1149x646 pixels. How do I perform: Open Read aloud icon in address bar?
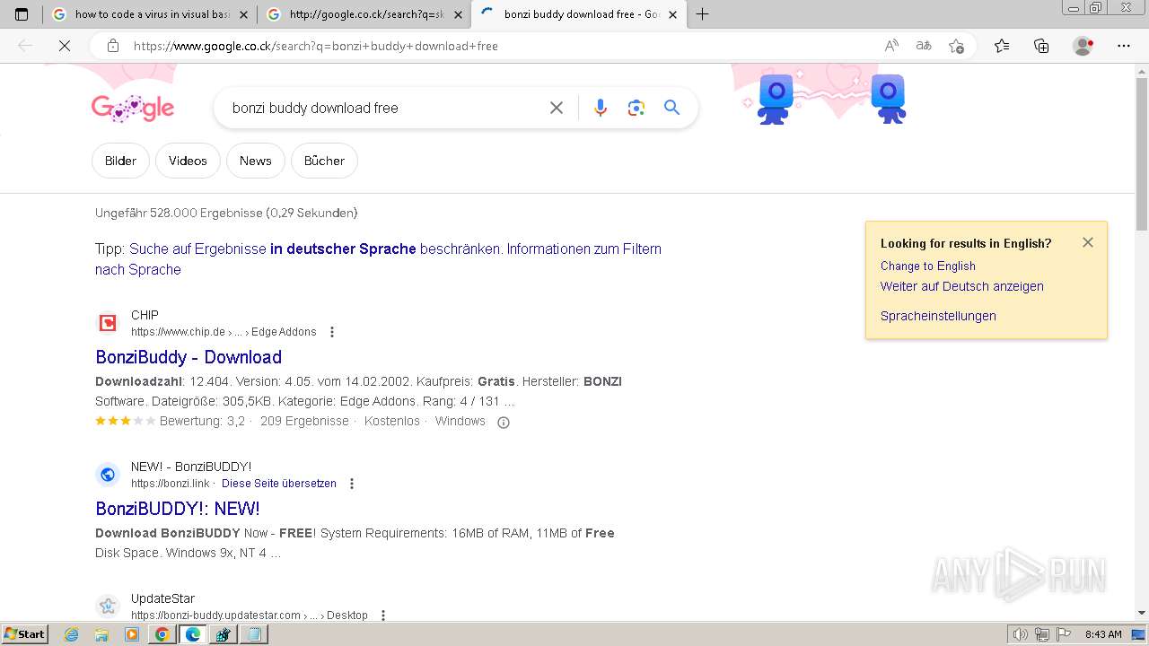[x=891, y=46]
